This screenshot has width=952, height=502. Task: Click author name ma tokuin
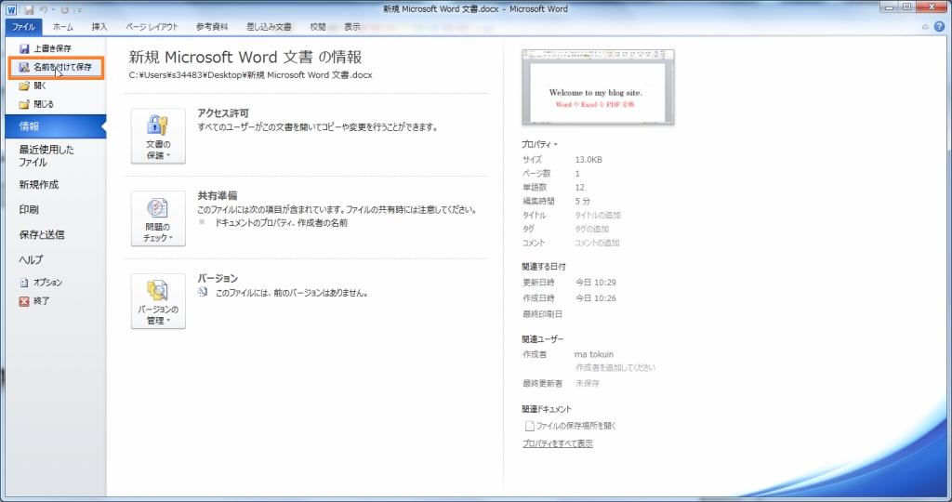[594, 354]
